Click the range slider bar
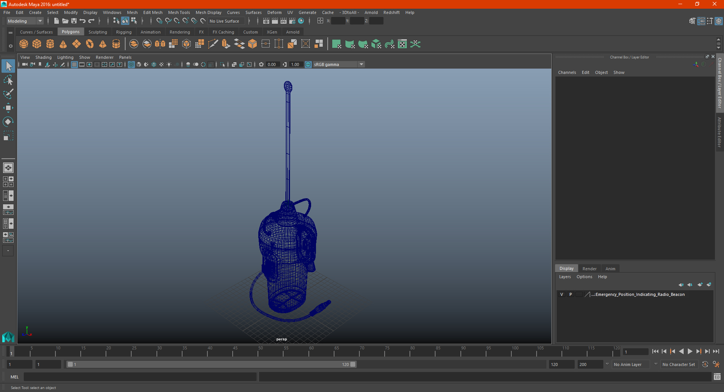724x392 pixels. click(x=211, y=364)
